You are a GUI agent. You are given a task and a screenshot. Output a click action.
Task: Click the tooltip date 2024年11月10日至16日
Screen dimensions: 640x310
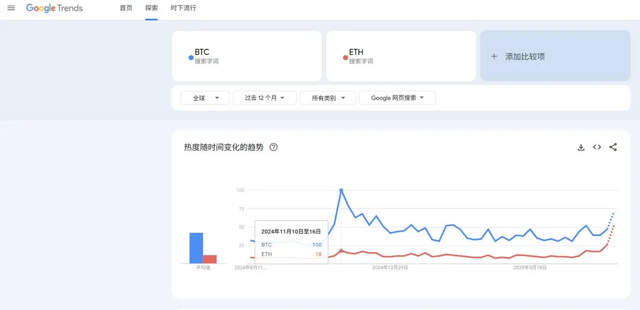click(291, 231)
